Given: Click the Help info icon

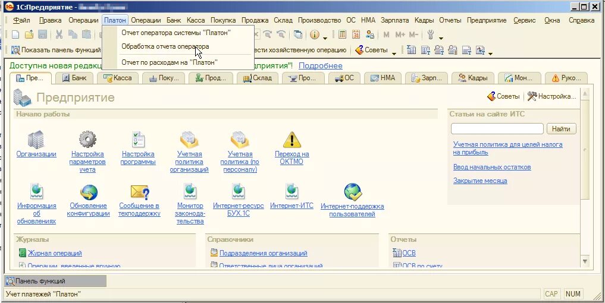Looking at the screenshot, I should click(315, 34).
